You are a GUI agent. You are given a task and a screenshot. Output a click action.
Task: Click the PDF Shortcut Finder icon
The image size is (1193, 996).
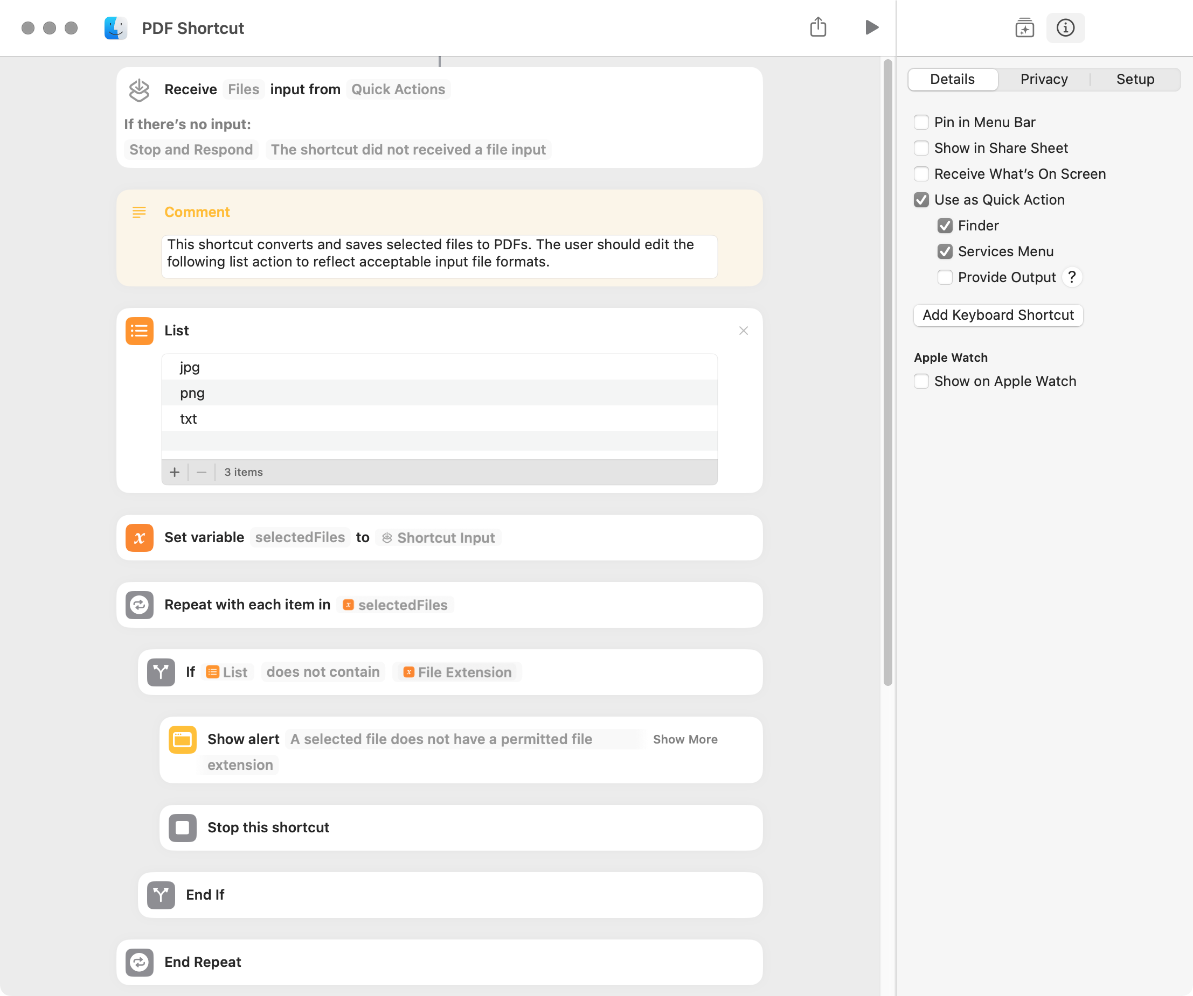(115, 28)
